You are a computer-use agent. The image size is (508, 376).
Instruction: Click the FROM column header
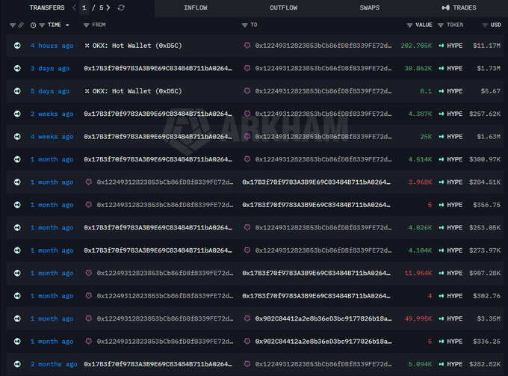pyautogui.click(x=99, y=25)
